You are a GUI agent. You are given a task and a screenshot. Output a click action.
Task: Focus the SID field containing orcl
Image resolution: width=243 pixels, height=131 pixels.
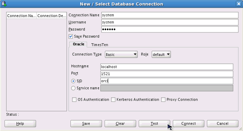pyautogui.click(x=167, y=81)
